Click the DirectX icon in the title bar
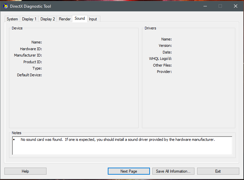Screen dimensions: 244x180 6,6
